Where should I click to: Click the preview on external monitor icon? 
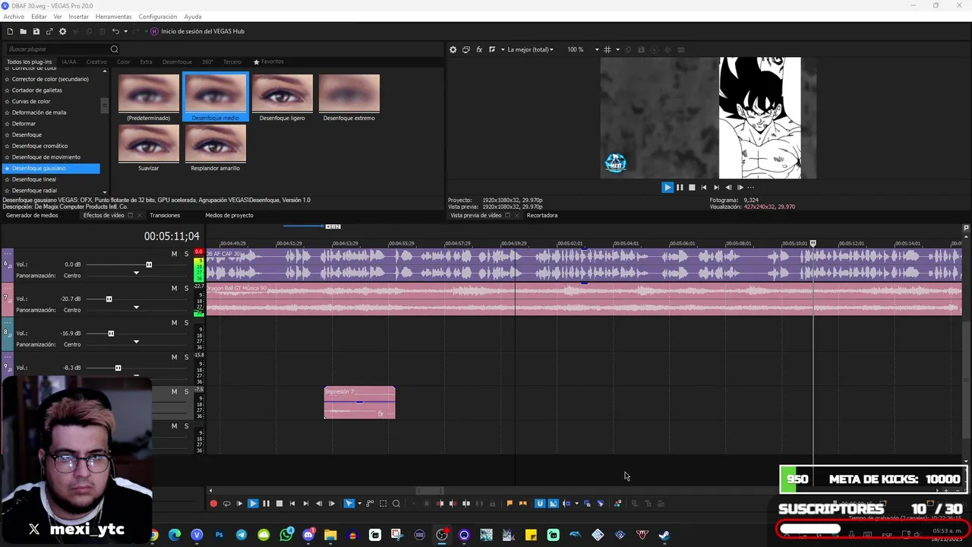click(465, 49)
